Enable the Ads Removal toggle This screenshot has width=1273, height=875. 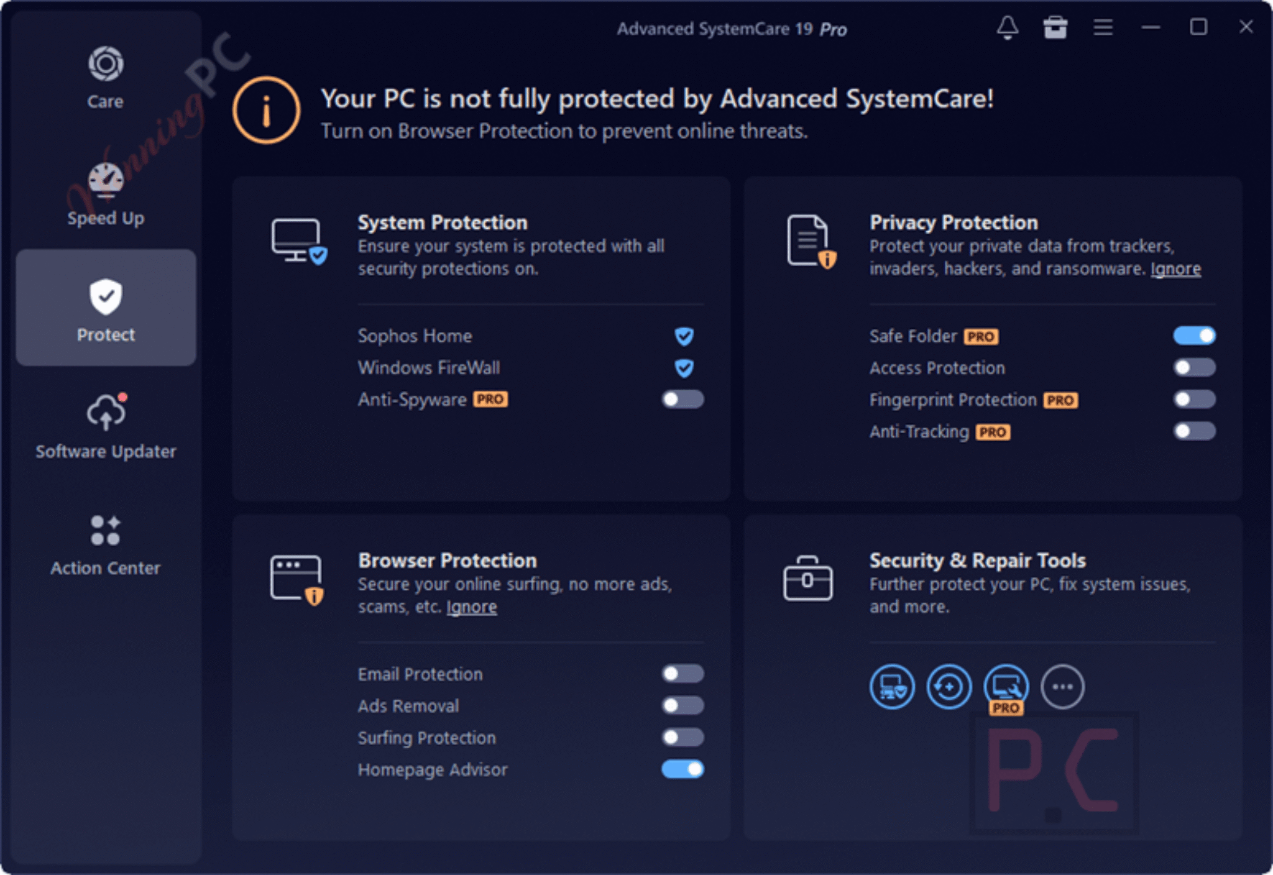(x=682, y=705)
